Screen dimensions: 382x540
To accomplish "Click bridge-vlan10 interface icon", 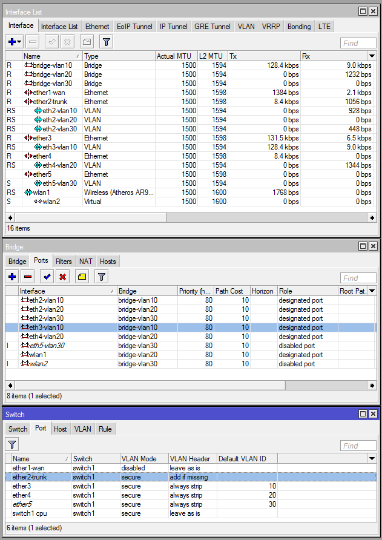I will point(28,65).
